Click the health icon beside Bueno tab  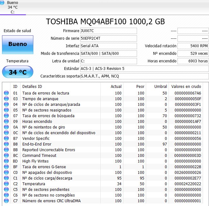click(x=2, y=3)
